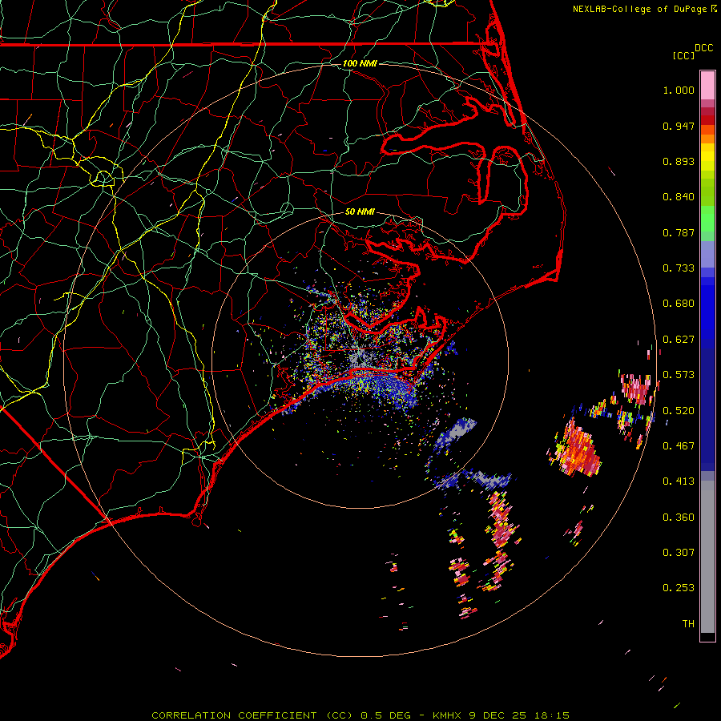Click the gray radar site cluster at the map center
Viewport: 721px width, 721px height.
360,356
